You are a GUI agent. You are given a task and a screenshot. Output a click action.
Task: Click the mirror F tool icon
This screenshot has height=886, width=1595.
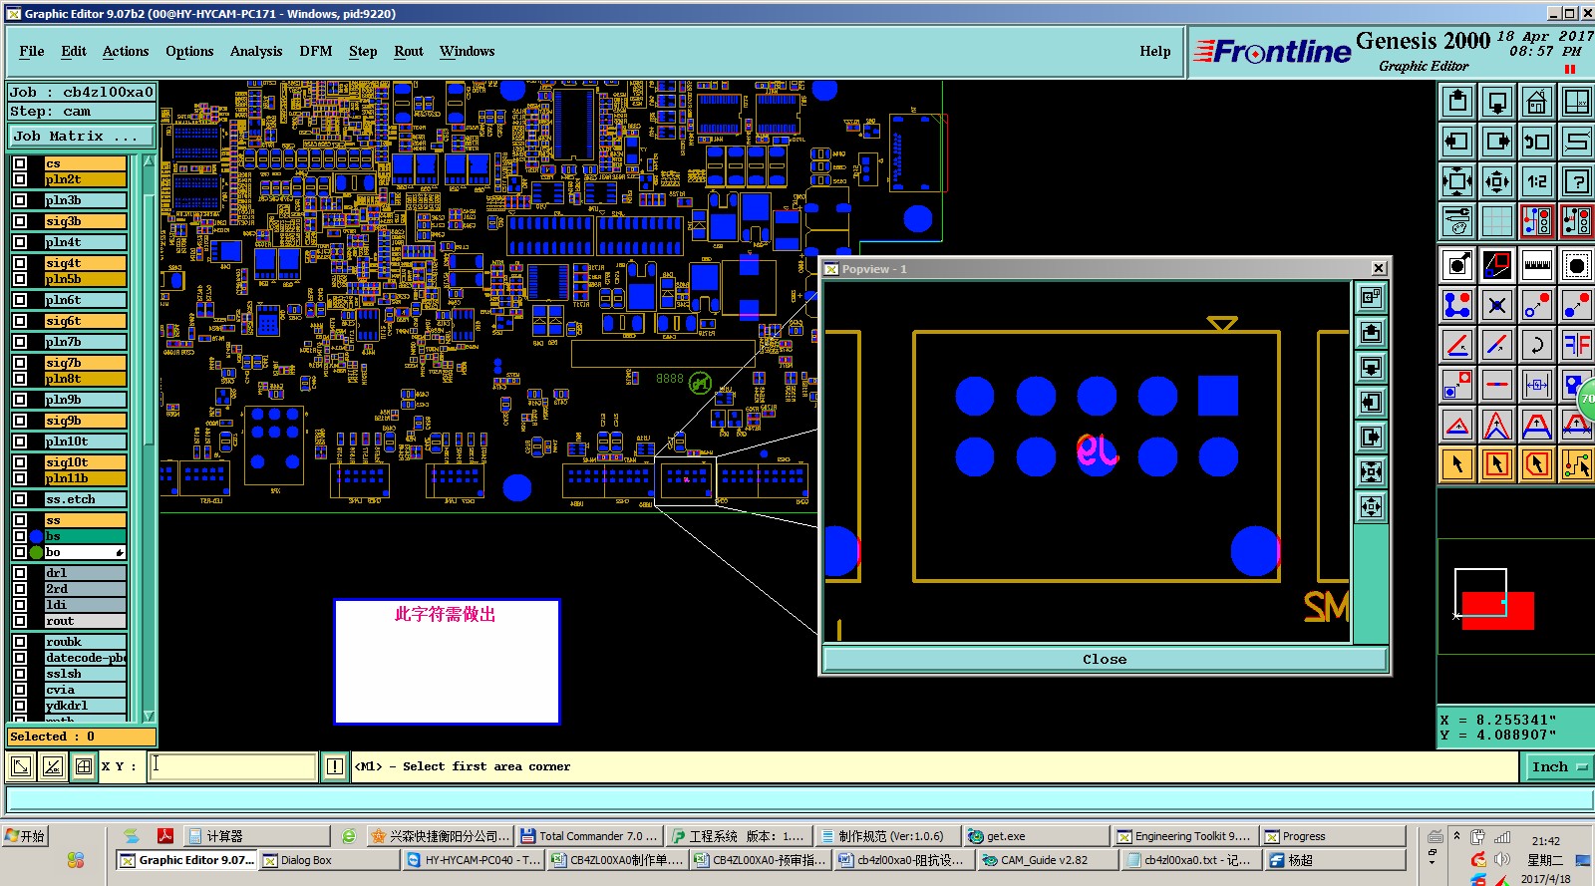[x=1576, y=345]
